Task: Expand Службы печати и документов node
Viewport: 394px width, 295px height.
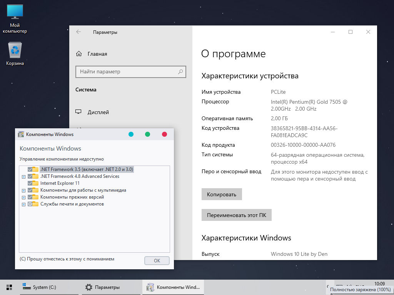Action: [x=23, y=204]
